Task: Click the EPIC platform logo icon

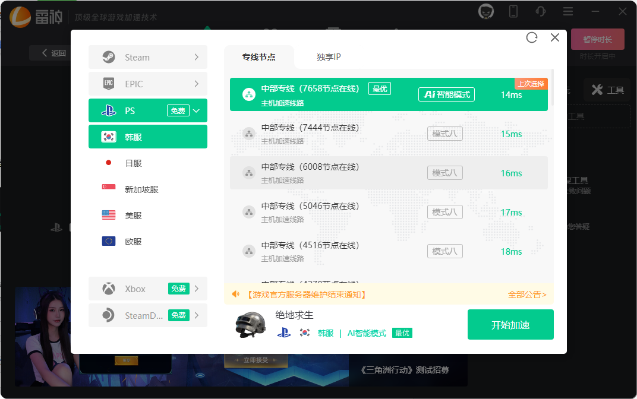Action: [x=109, y=84]
